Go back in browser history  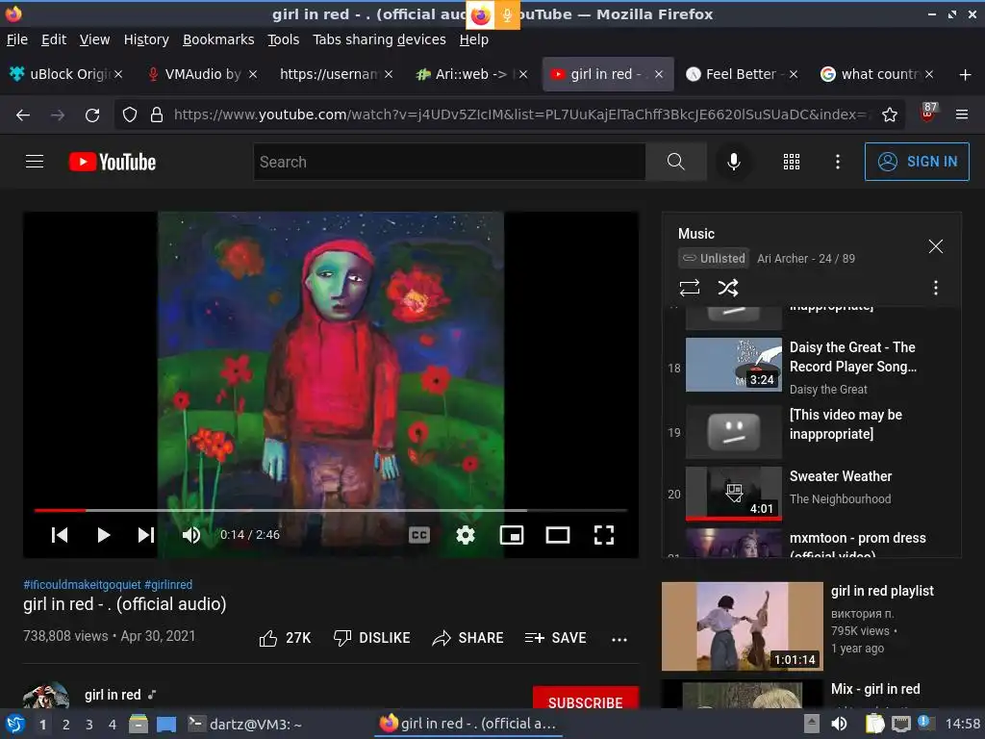pos(23,115)
